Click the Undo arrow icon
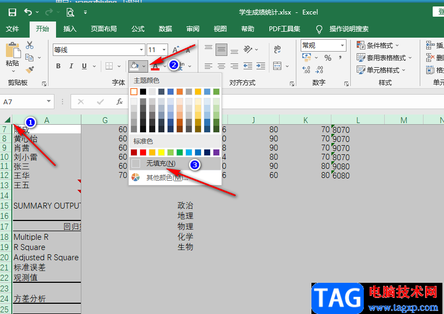 pyautogui.click(x=28, y=12)
